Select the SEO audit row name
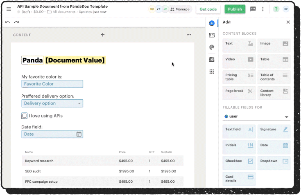Image resolution: width=301 pixels, height=195 pixels. point(33,171)
